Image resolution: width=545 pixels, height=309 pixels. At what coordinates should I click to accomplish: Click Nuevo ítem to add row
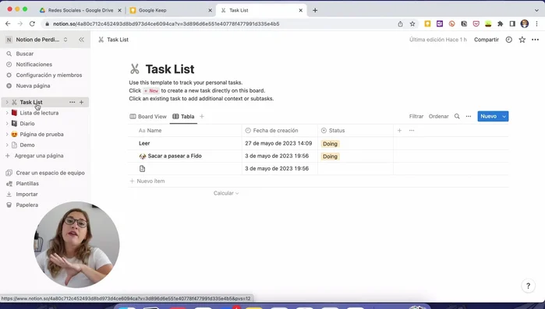(x=147, y=181)
